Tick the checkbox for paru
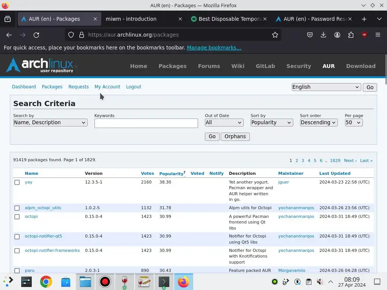This screenshot has height=290, width=387. coord(17,271)
